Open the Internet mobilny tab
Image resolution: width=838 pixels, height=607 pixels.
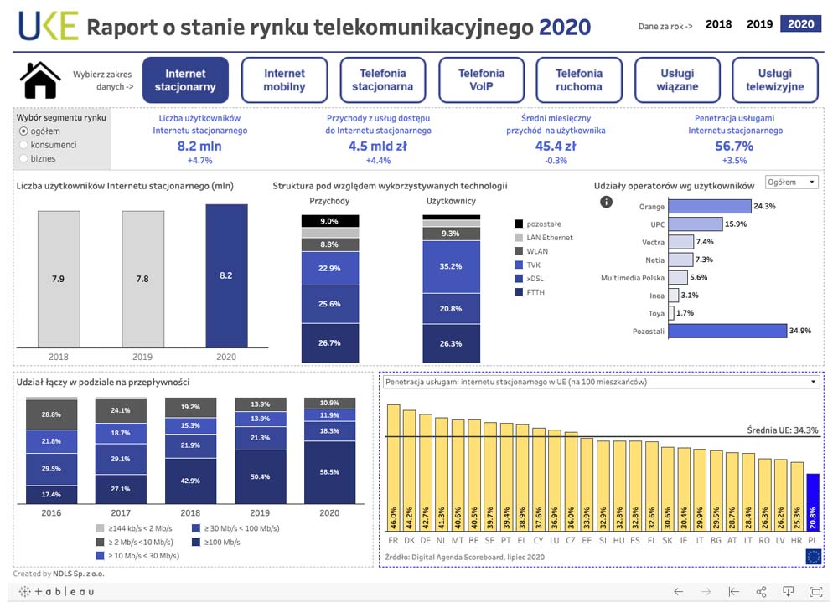(x=284, y=80)
